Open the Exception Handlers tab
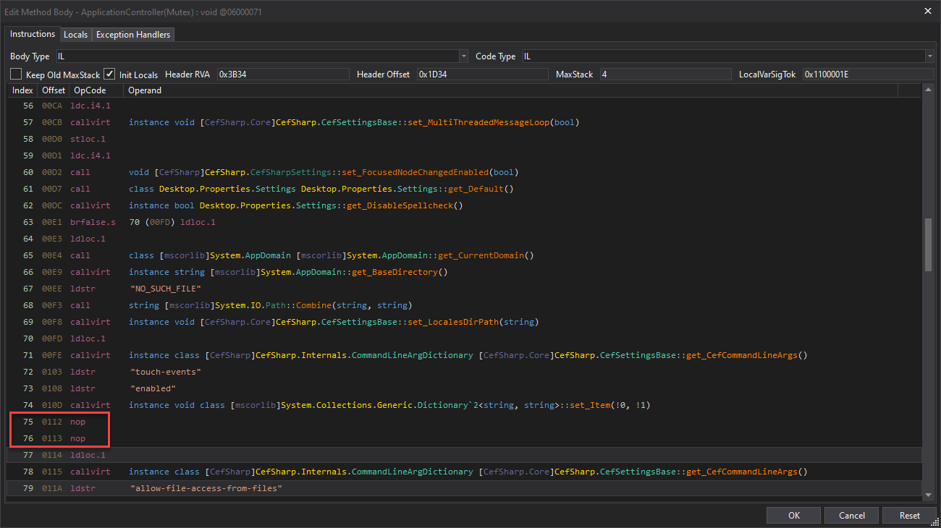This screenshot has height=528, width=941. 133,35
